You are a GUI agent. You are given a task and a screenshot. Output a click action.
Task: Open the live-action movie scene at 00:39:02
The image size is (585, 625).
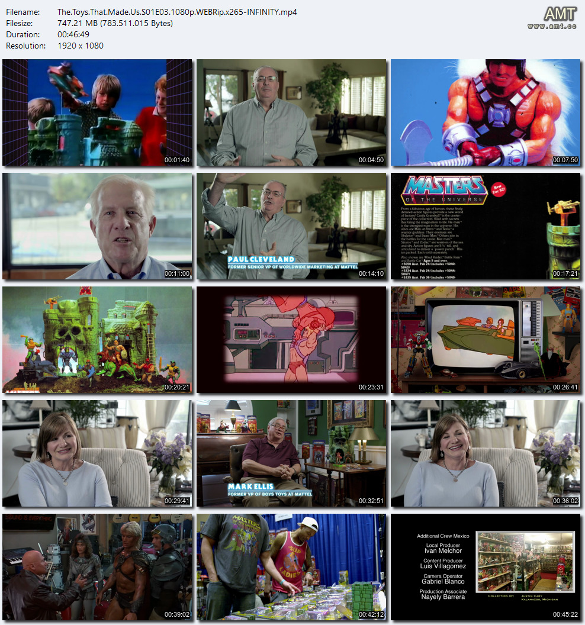tap(97, 567)
